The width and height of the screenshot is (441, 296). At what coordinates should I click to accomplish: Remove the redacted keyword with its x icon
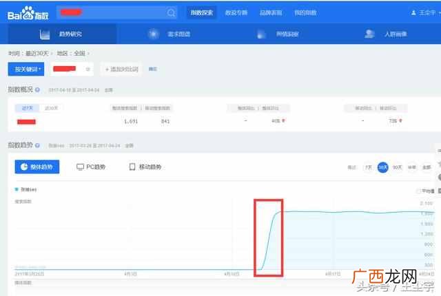pos(88,69)
